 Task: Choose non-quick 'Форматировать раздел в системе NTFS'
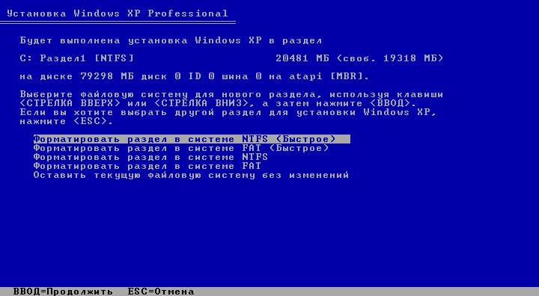coord(150,157)
